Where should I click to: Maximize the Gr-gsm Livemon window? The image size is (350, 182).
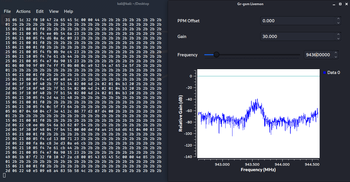click(x=340, y=4)
